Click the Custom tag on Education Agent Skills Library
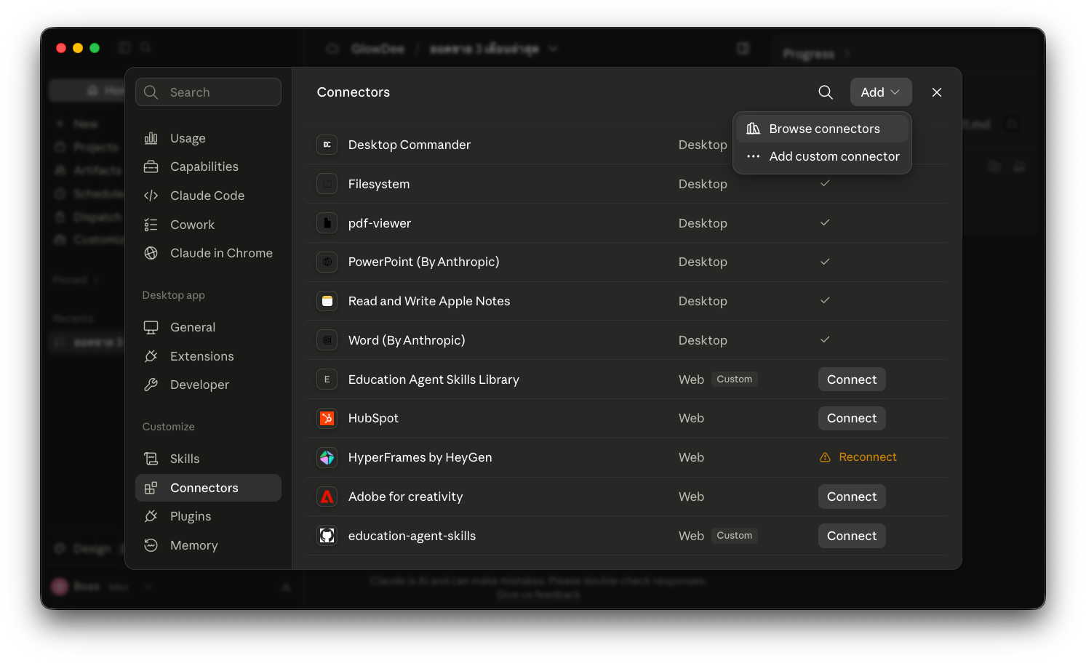Image resolution: width=1086 pixels, height=663 pixels. tap(735, 379)
